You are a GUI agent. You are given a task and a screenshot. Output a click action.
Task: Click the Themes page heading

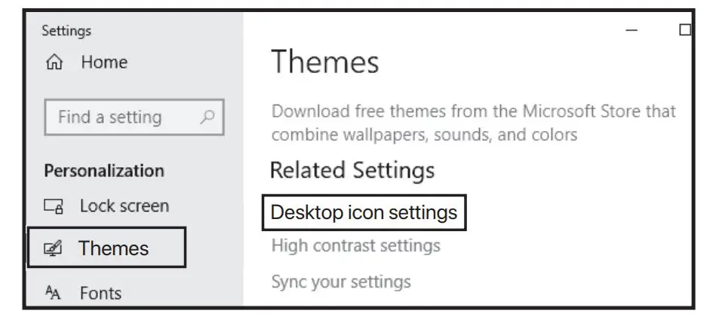(324, 62)
